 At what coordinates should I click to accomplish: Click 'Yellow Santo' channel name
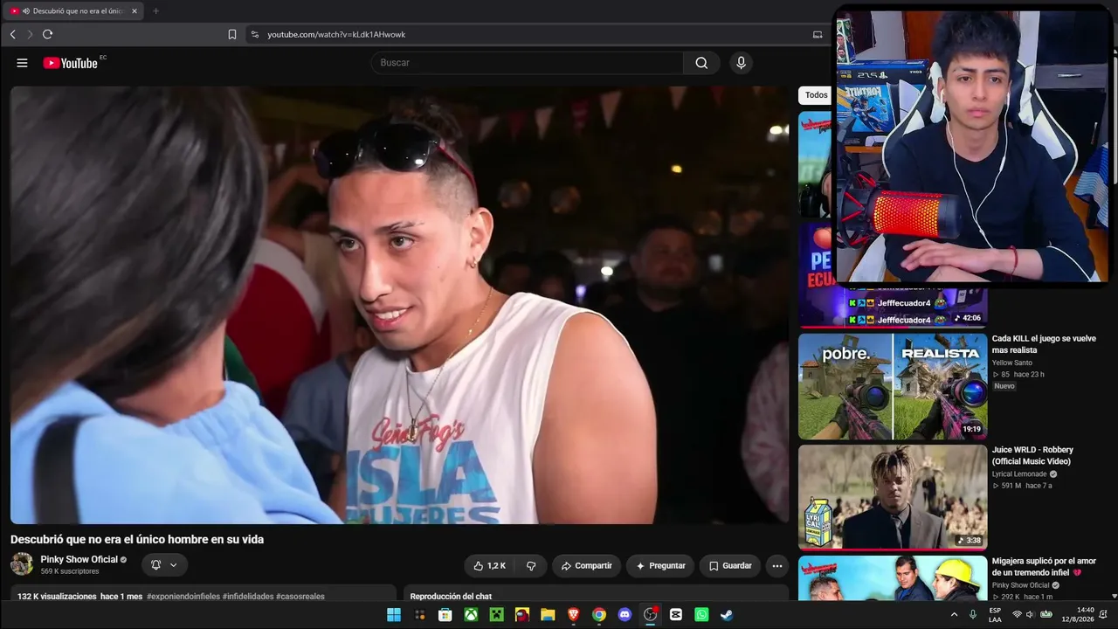1012,363
